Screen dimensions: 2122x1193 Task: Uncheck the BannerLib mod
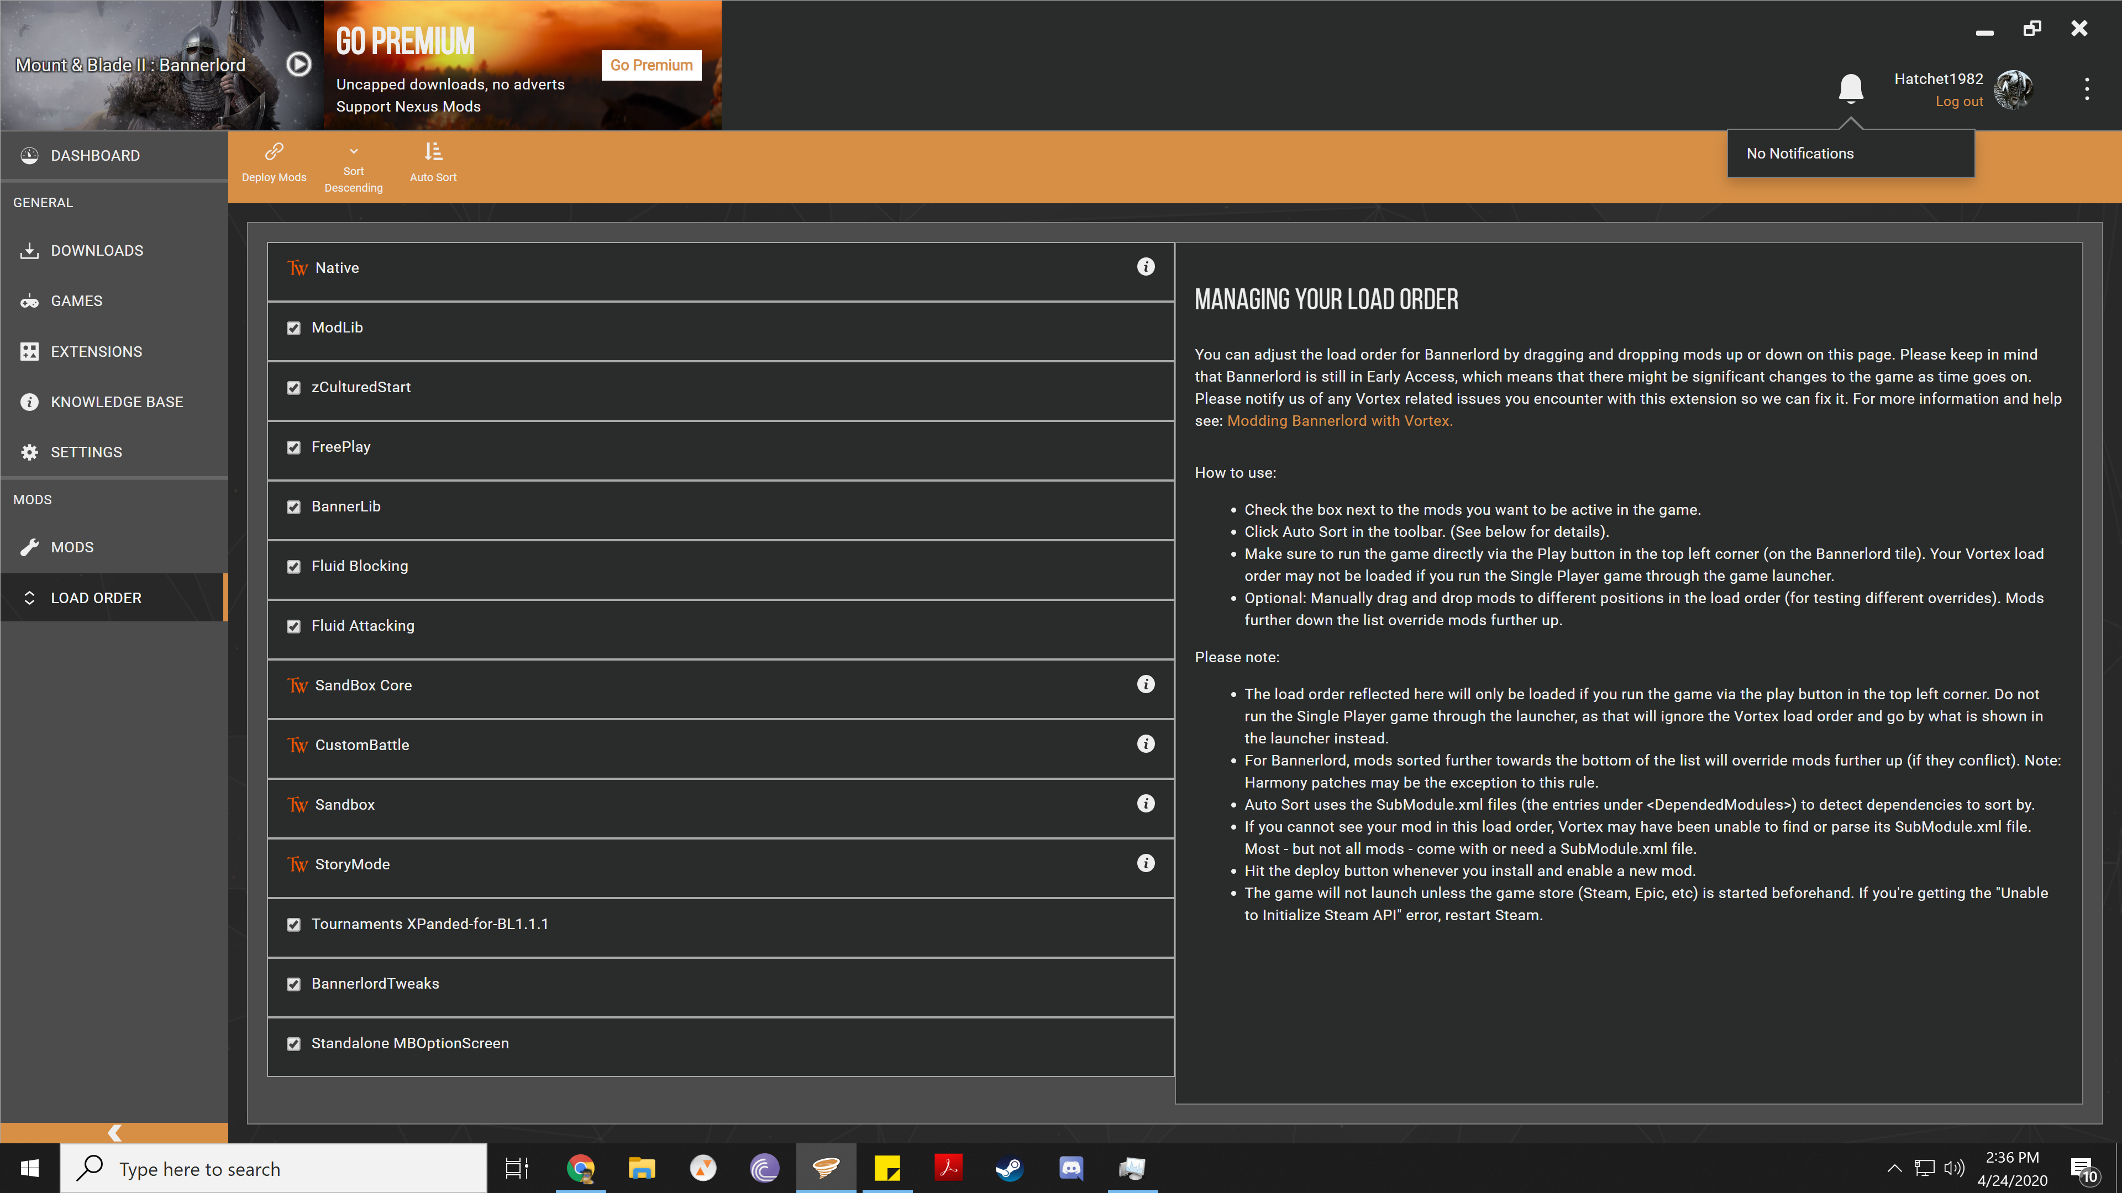tap(293, 507)
